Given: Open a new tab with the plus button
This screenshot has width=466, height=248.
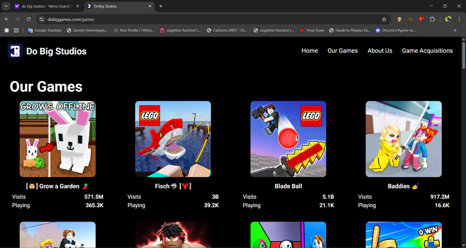Looking at the screenshot, I should 161,6.
